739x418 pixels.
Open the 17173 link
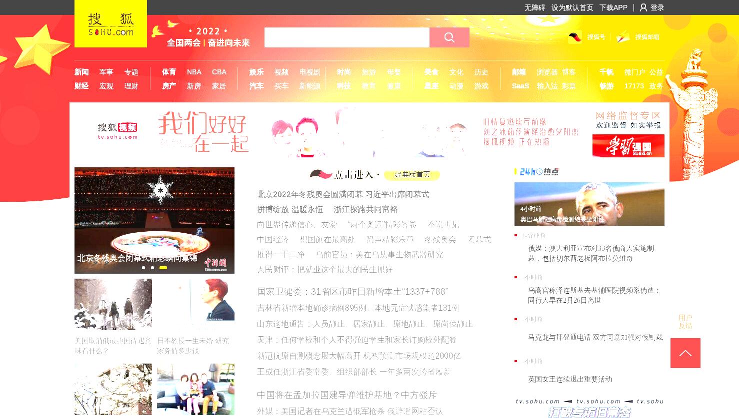pos(634,86)
